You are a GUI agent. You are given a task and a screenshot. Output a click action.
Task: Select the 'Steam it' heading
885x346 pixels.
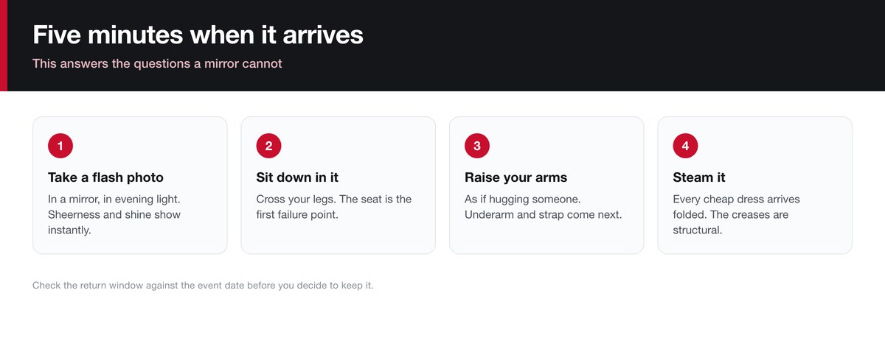point(699,177)
